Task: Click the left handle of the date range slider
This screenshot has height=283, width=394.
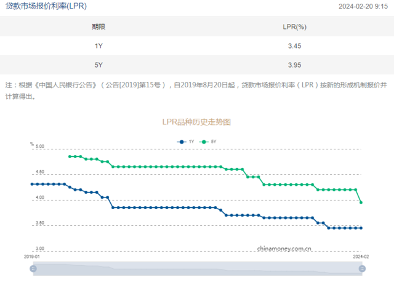Action: click(x=34, y=268)
